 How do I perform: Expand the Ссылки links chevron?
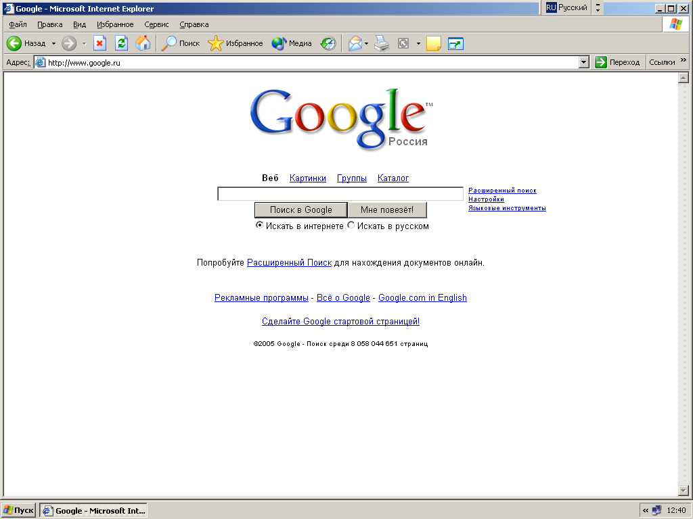point(684,60)
